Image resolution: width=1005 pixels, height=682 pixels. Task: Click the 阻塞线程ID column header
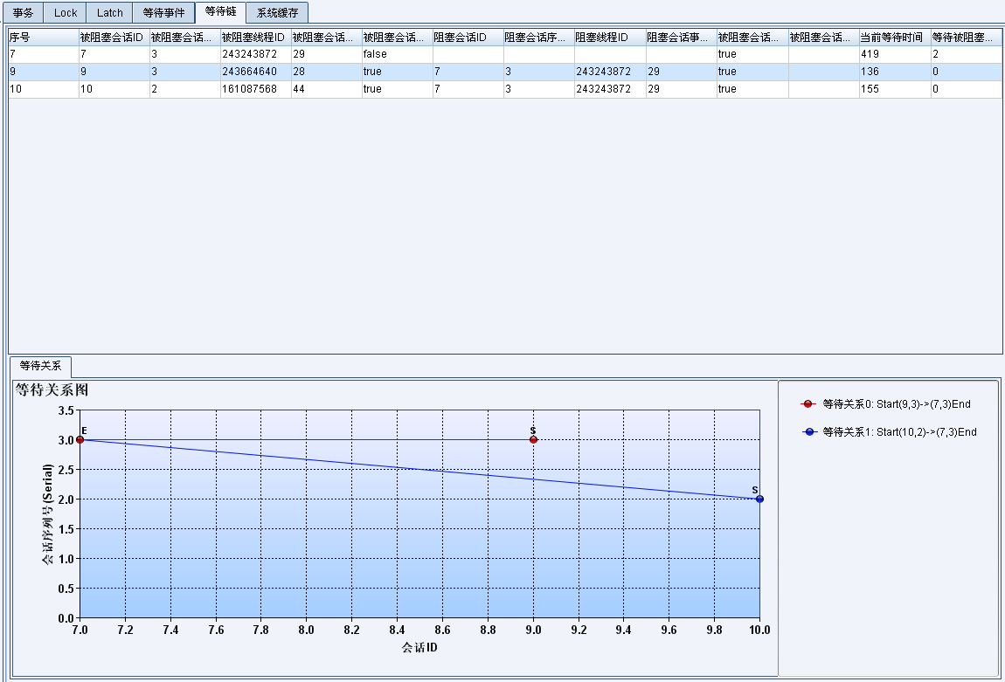[x=609, y=37]
